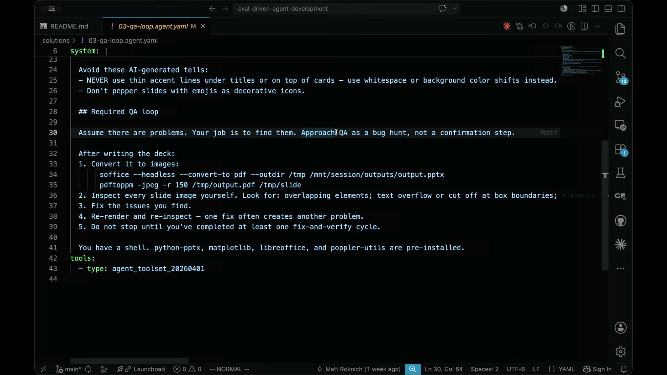
Task: Close the 03-qa-loop.agent.yaml tab
Action: (203, 26)
